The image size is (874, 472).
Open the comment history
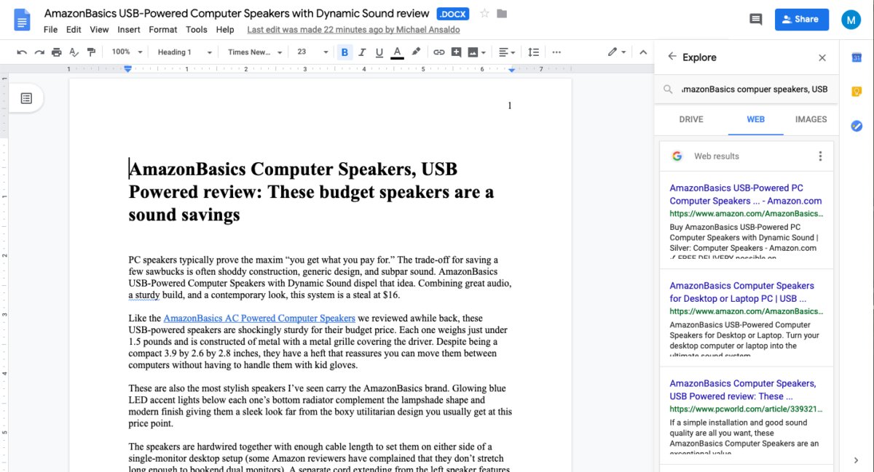(756, 19)
